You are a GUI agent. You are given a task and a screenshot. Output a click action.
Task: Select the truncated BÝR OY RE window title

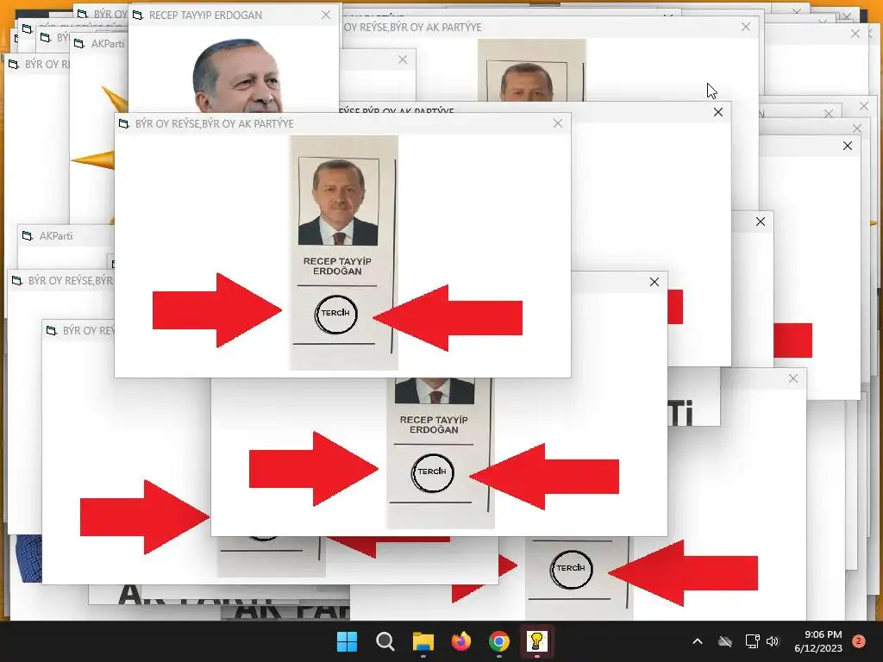pyautogui.click(x=89, y=330)
